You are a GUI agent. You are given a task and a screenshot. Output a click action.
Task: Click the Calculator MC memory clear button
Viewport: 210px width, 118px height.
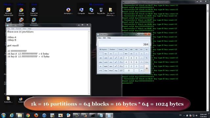pos(126,49)
